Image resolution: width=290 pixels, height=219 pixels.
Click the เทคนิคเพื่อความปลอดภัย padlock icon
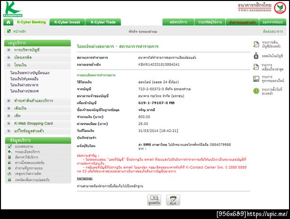click(x=10, y=180)
